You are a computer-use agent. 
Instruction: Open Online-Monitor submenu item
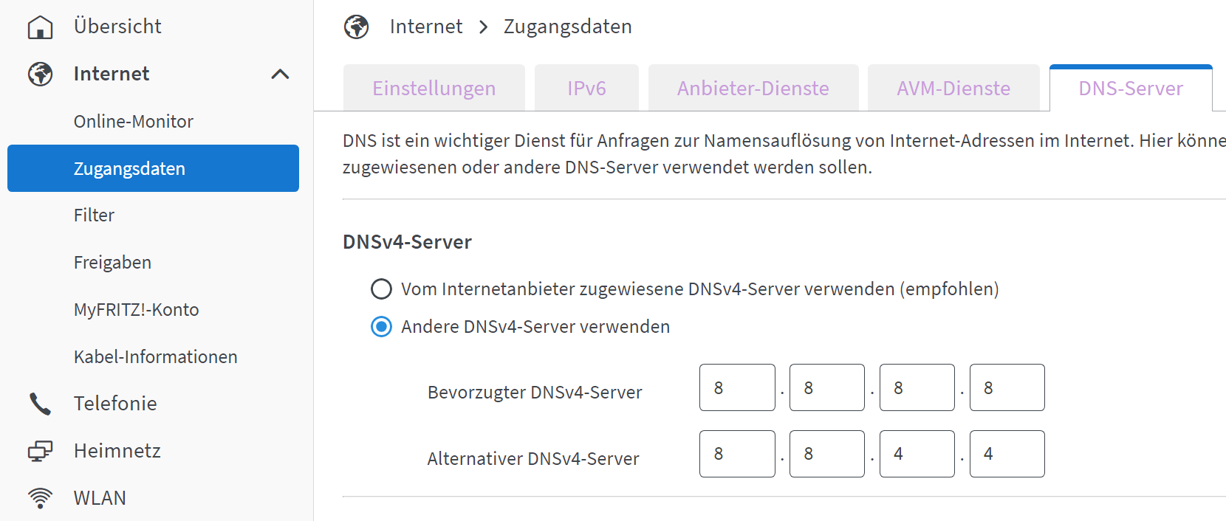(x=134, y=121)
